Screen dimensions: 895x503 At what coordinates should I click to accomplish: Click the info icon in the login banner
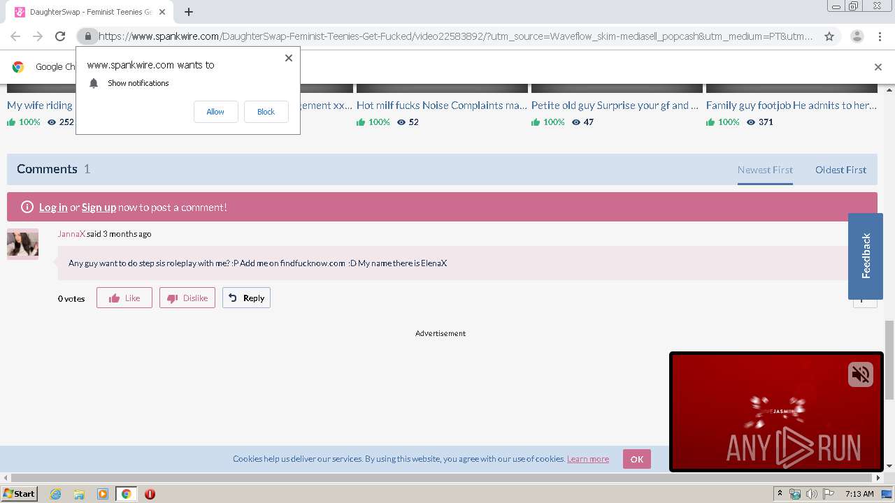27,207
